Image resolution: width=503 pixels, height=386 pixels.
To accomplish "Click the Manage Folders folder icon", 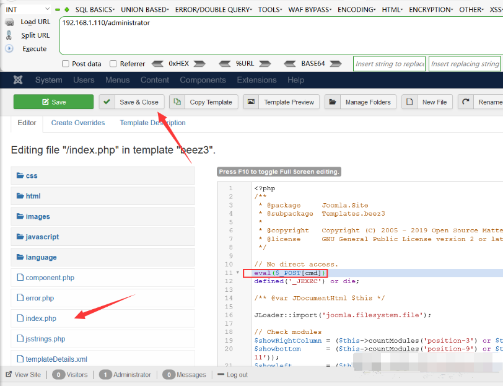I will click(x=333, y=102).
